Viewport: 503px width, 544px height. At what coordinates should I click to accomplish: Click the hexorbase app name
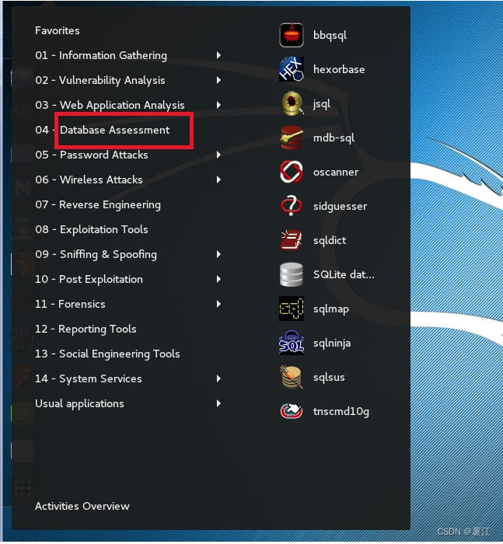point(339,69)
